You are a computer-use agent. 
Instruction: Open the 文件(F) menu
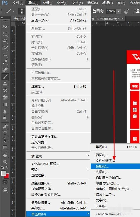[x=18, y=3]
